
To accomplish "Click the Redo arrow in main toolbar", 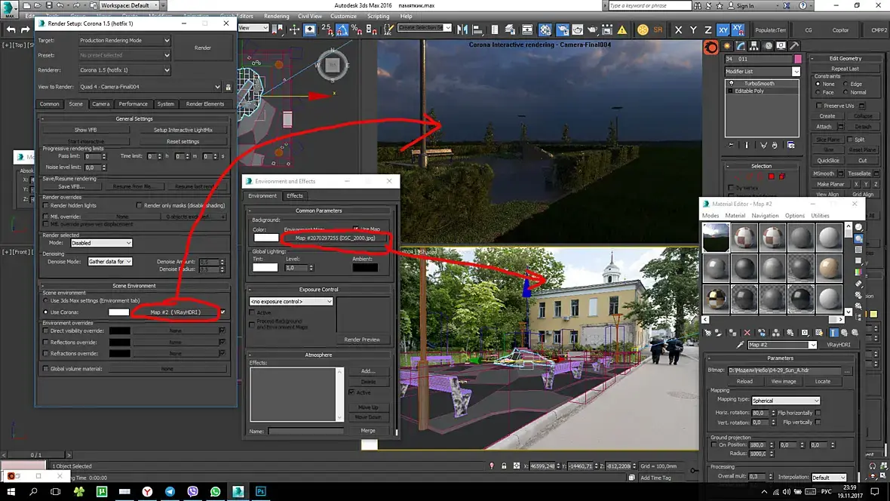I will [x=25, y=29].
